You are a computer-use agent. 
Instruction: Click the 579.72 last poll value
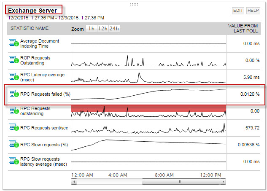point(252,128)
